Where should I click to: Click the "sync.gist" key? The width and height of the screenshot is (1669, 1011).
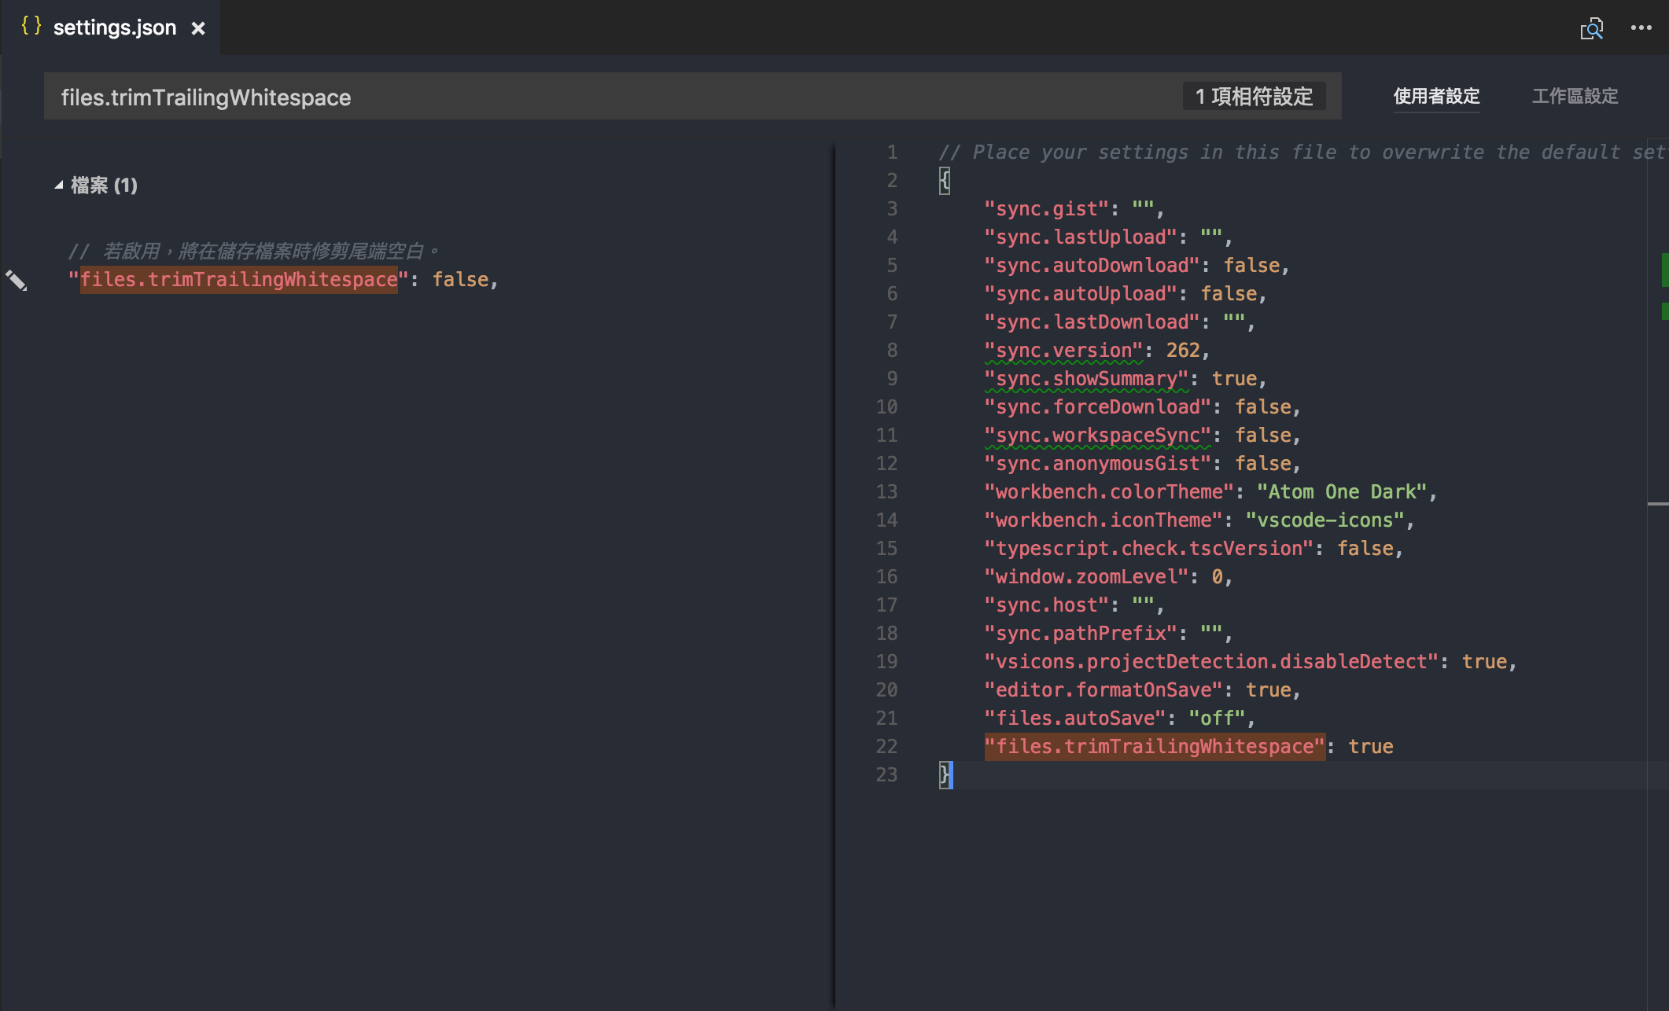click(1046, 208)
